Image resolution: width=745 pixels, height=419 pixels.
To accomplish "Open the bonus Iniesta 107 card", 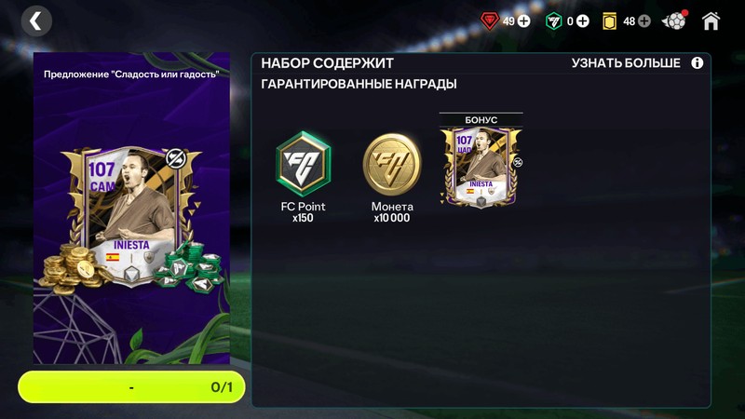I will [x=481, y=168].
